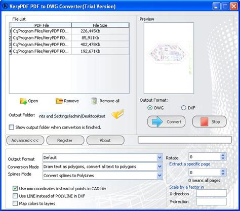Select the DWG output format radio
Screen dimensions: 240x211
click(150, 108)
